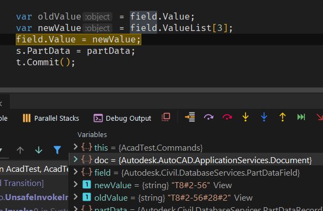Click the purple Step Over icon
The image size is (323, 211).
click(x=208, y=117)
